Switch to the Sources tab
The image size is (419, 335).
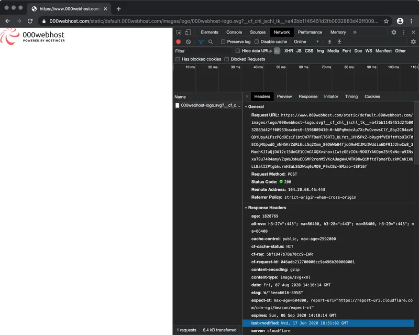[x=258, y=33]
